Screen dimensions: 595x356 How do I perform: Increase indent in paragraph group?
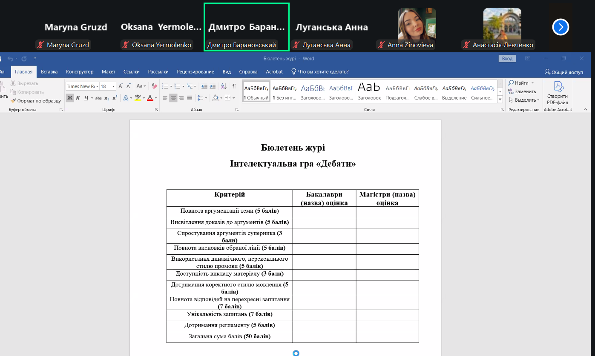[213, 86]
